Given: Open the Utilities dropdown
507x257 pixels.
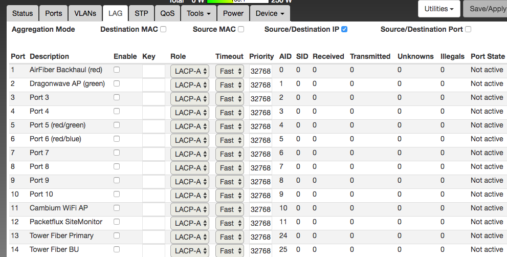Looking at the screenshot, I should tap(439, 9).
